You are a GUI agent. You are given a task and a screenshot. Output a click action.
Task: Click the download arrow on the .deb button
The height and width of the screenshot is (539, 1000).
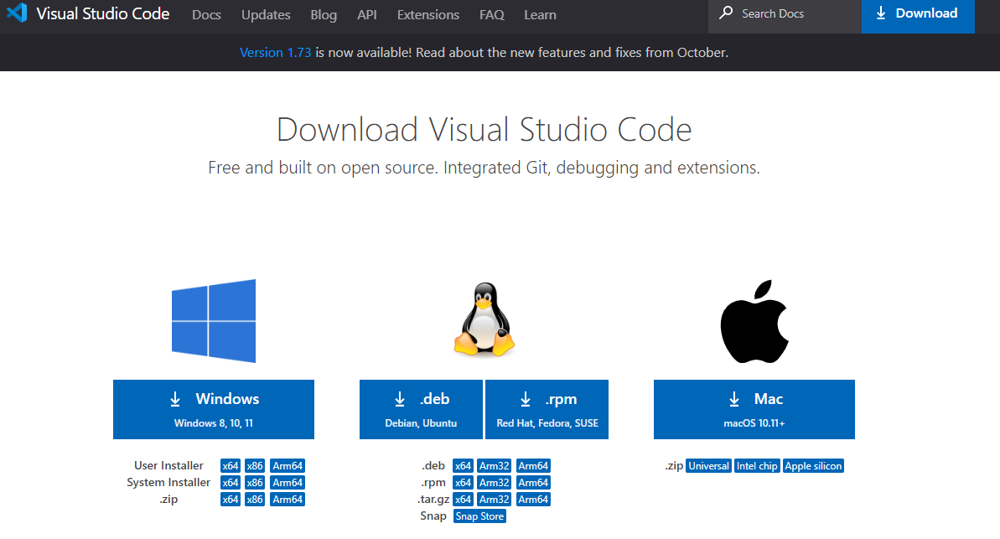point(399,398)
